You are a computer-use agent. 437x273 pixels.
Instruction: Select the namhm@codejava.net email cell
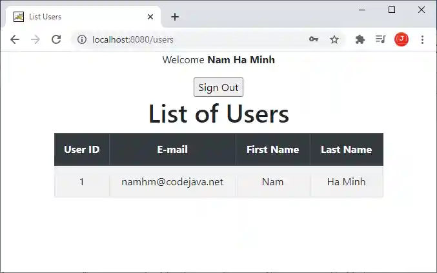(x=172, y=181)
